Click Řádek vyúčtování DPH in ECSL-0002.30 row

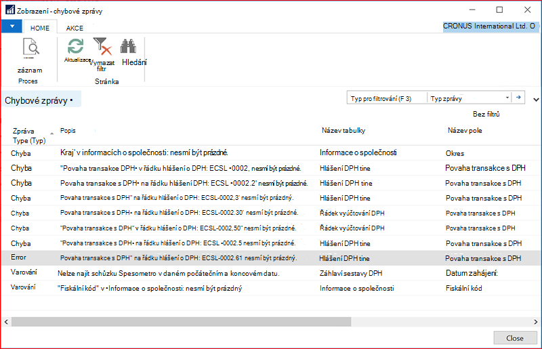click(352, 213)
